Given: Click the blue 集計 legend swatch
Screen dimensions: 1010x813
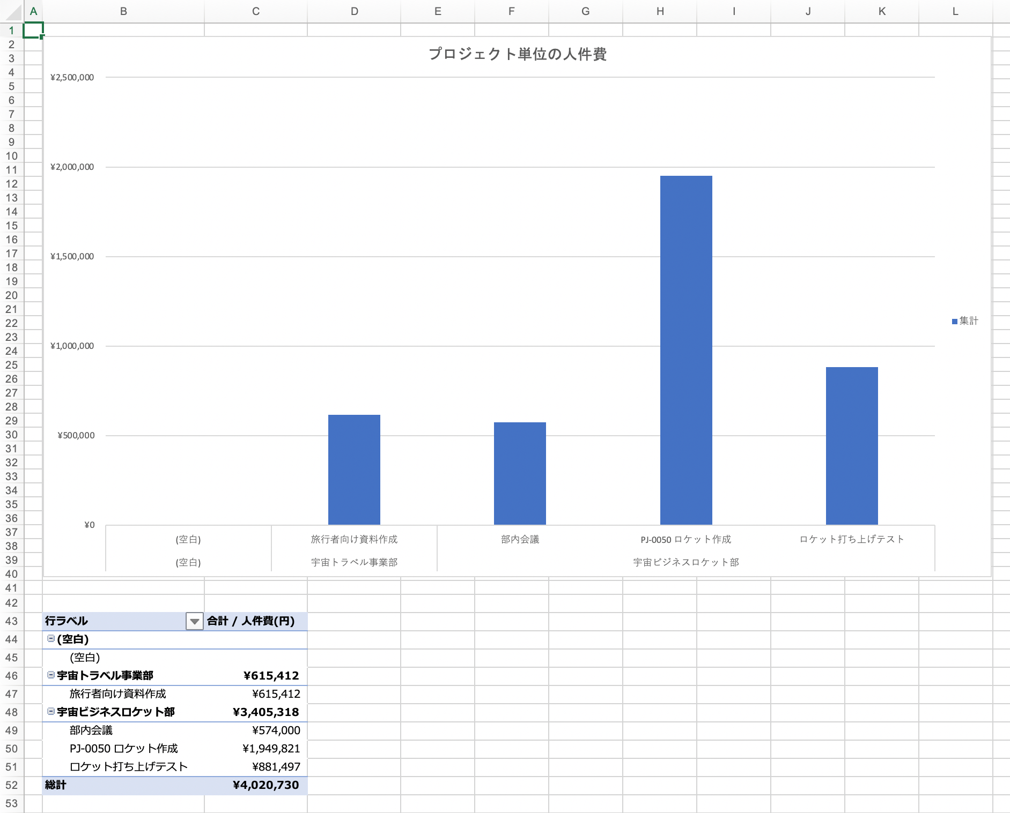Looking at the screenshot, I should (955, 322).
